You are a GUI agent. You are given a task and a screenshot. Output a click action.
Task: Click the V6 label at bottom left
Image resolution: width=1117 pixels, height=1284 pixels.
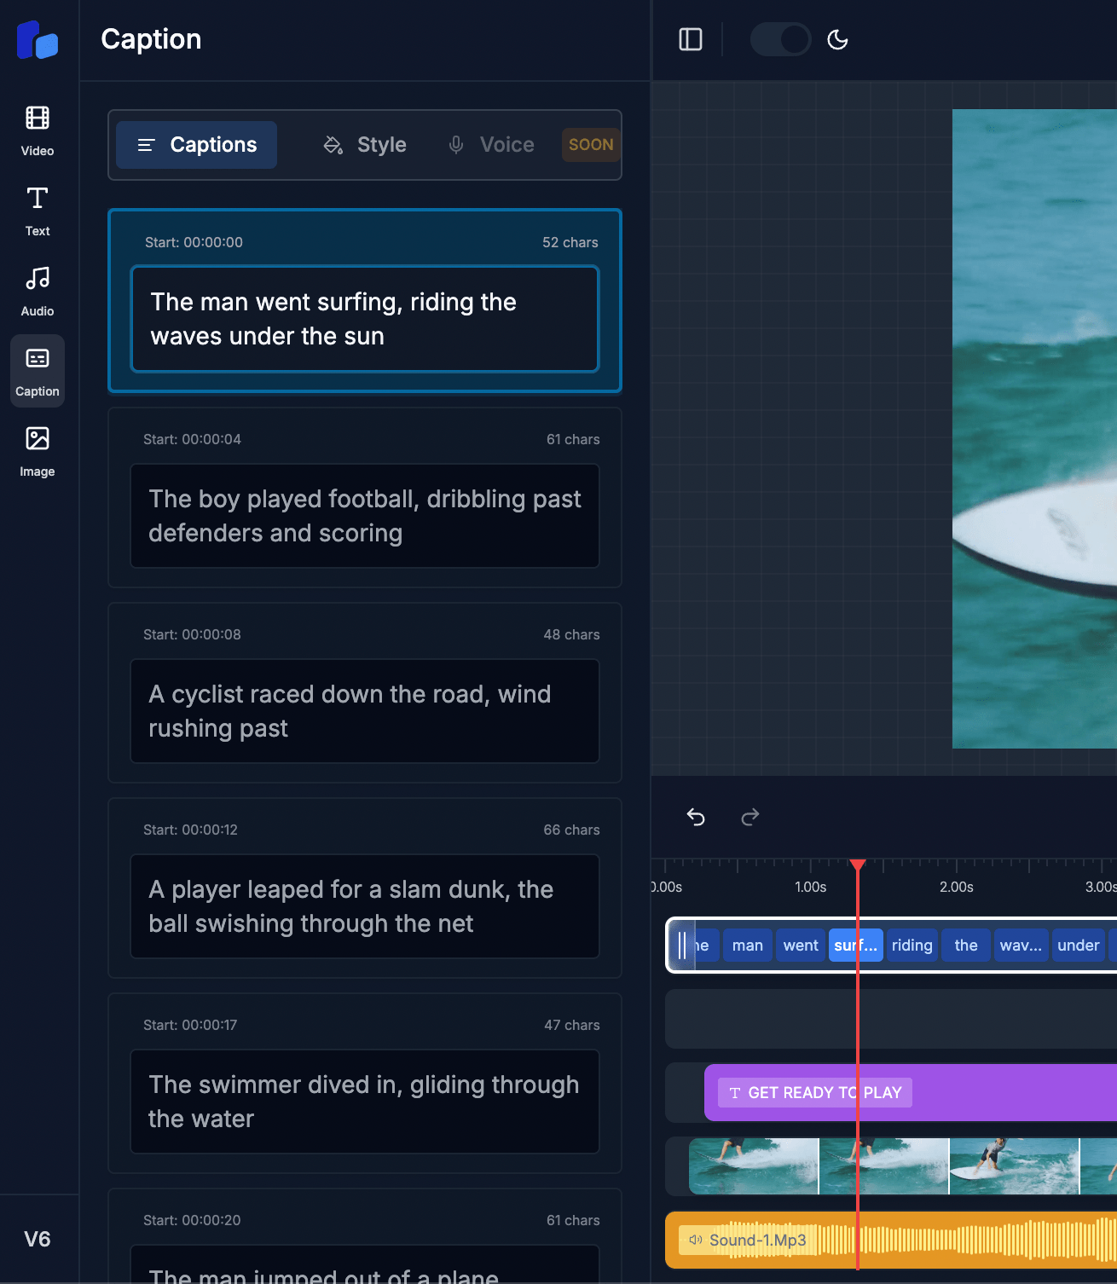pos(38,1240)
